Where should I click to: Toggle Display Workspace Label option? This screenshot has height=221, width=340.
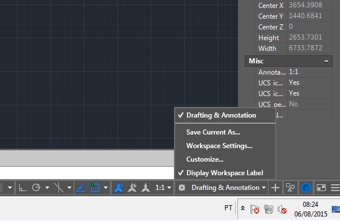(x=225, y=173)
